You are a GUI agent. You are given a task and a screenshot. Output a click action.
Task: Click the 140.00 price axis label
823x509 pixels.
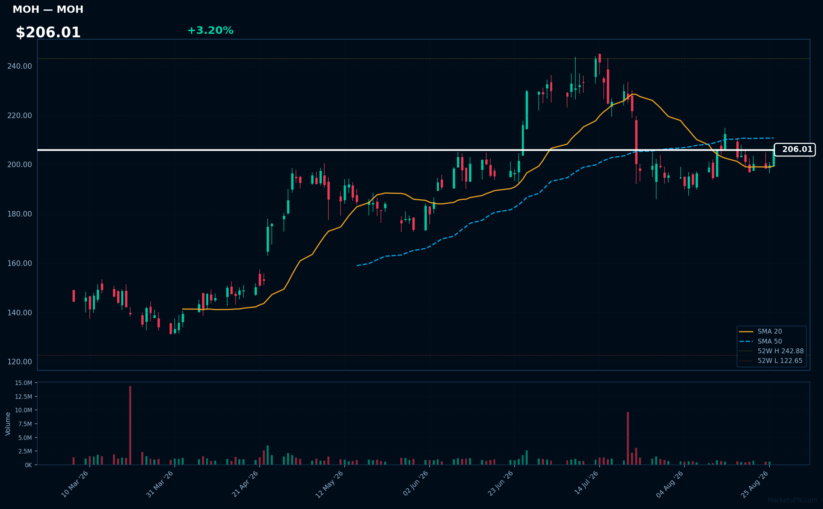coord(20,313)
